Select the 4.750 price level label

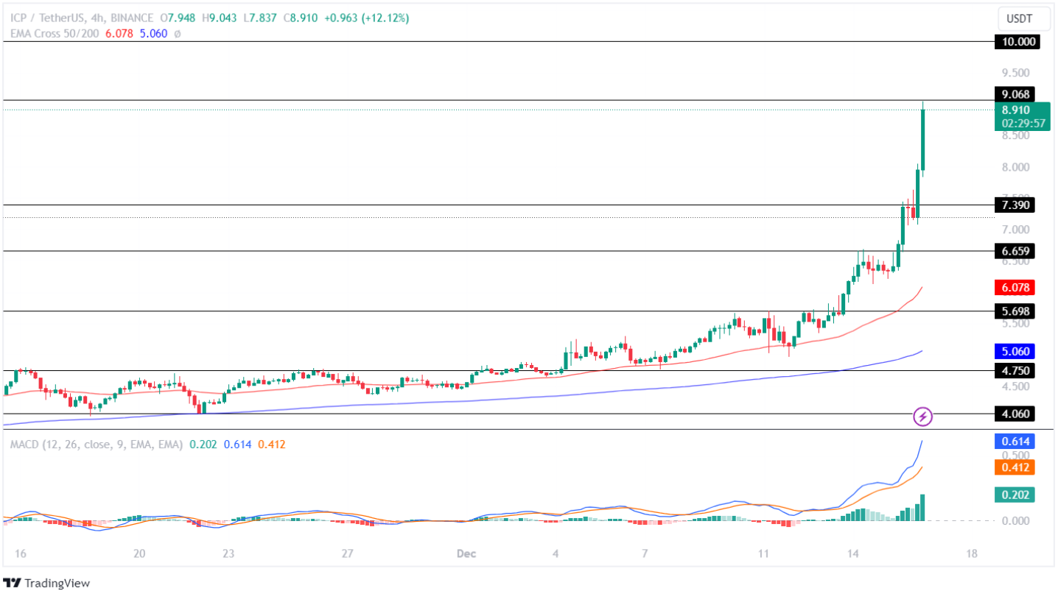pyautogui.click(x=1014, y=370)
